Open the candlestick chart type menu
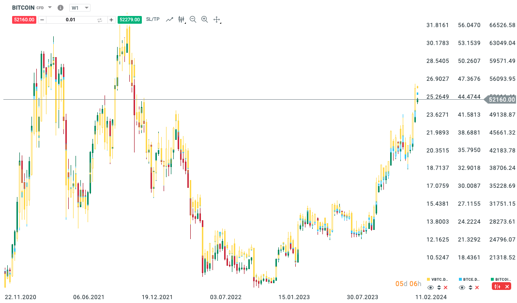 (182, 19)
